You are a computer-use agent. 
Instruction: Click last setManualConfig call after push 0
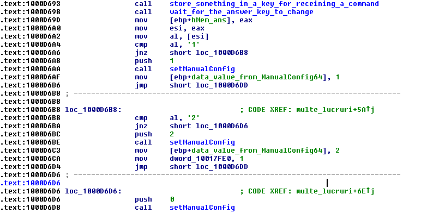point(202,208)
